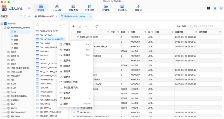Click the console code icon at top right
Image resolution: width=224 pixels, height=119 pixels.
click(x=208, y=8)
